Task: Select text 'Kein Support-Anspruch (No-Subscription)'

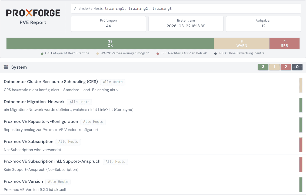Action: pos(41,169)
